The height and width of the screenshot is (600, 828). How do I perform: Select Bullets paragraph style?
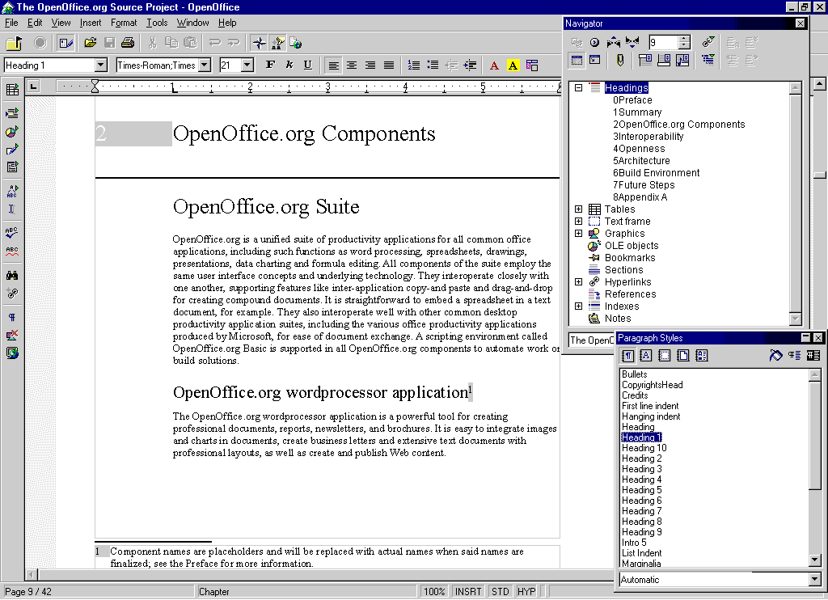coord(634,374)
